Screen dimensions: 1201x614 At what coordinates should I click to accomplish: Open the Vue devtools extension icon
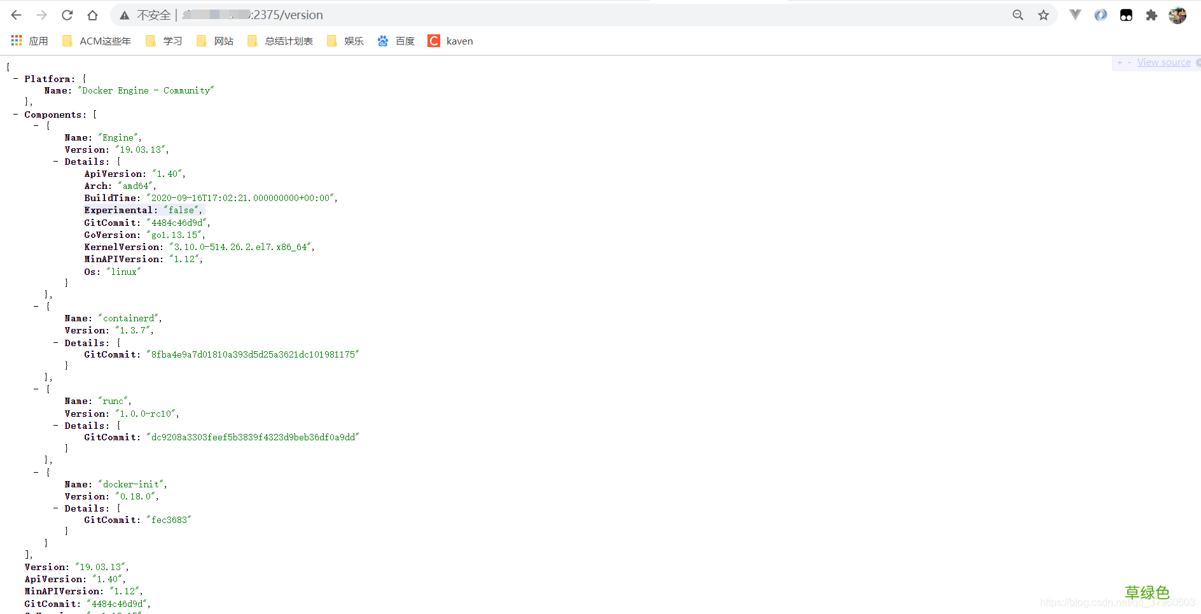[x=1075, y=15]
